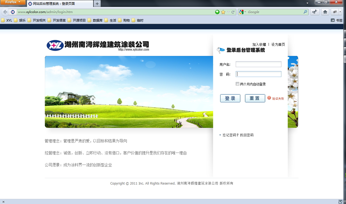346x204 pixels.
Task: Click the resize icon in the bottom-right add-on bar
Action: (x=340, y=202)
